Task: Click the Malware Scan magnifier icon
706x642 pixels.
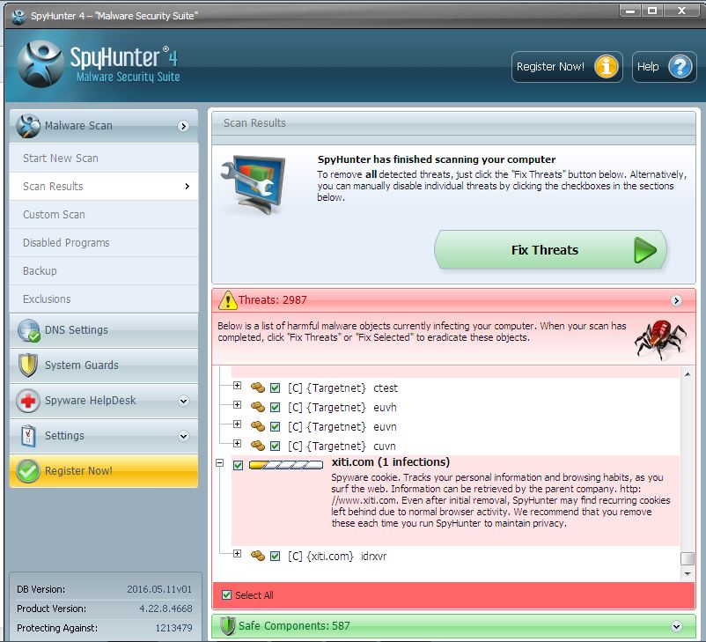Action: tap(28, 126)
